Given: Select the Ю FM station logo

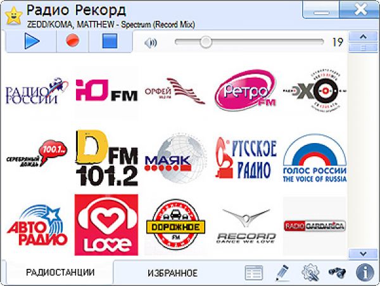Looking at the screenshot, I should (106, 90).
